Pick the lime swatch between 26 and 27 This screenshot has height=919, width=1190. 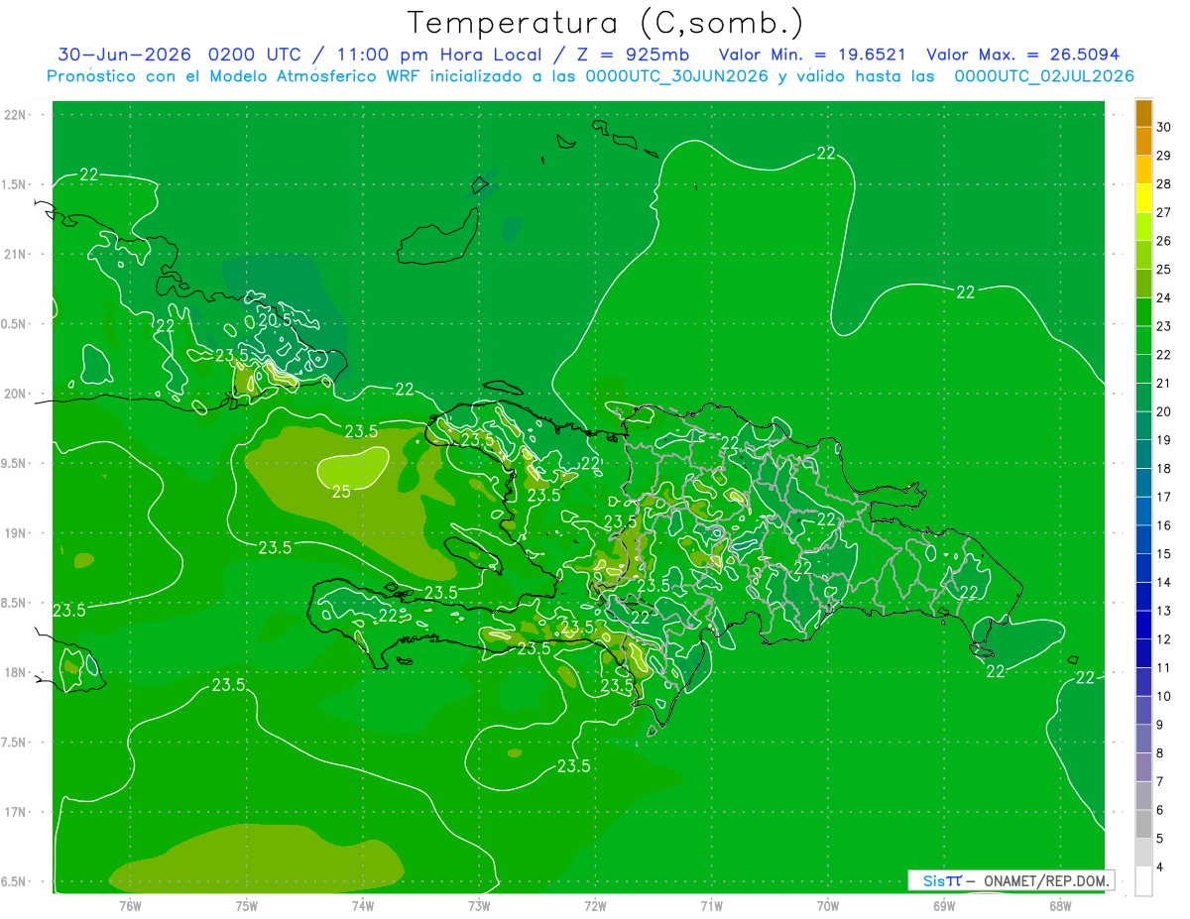[x=1143, y=227]
